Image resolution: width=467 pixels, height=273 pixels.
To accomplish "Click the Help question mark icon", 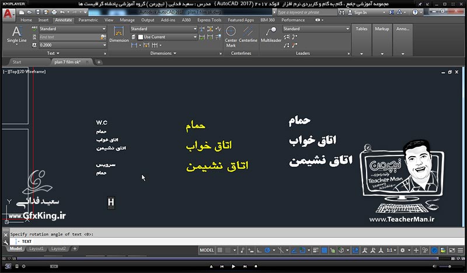I will [x=415, y=12].
